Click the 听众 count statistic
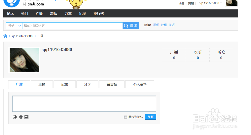This screenshot has height=135, width=251. click(221, 55)
